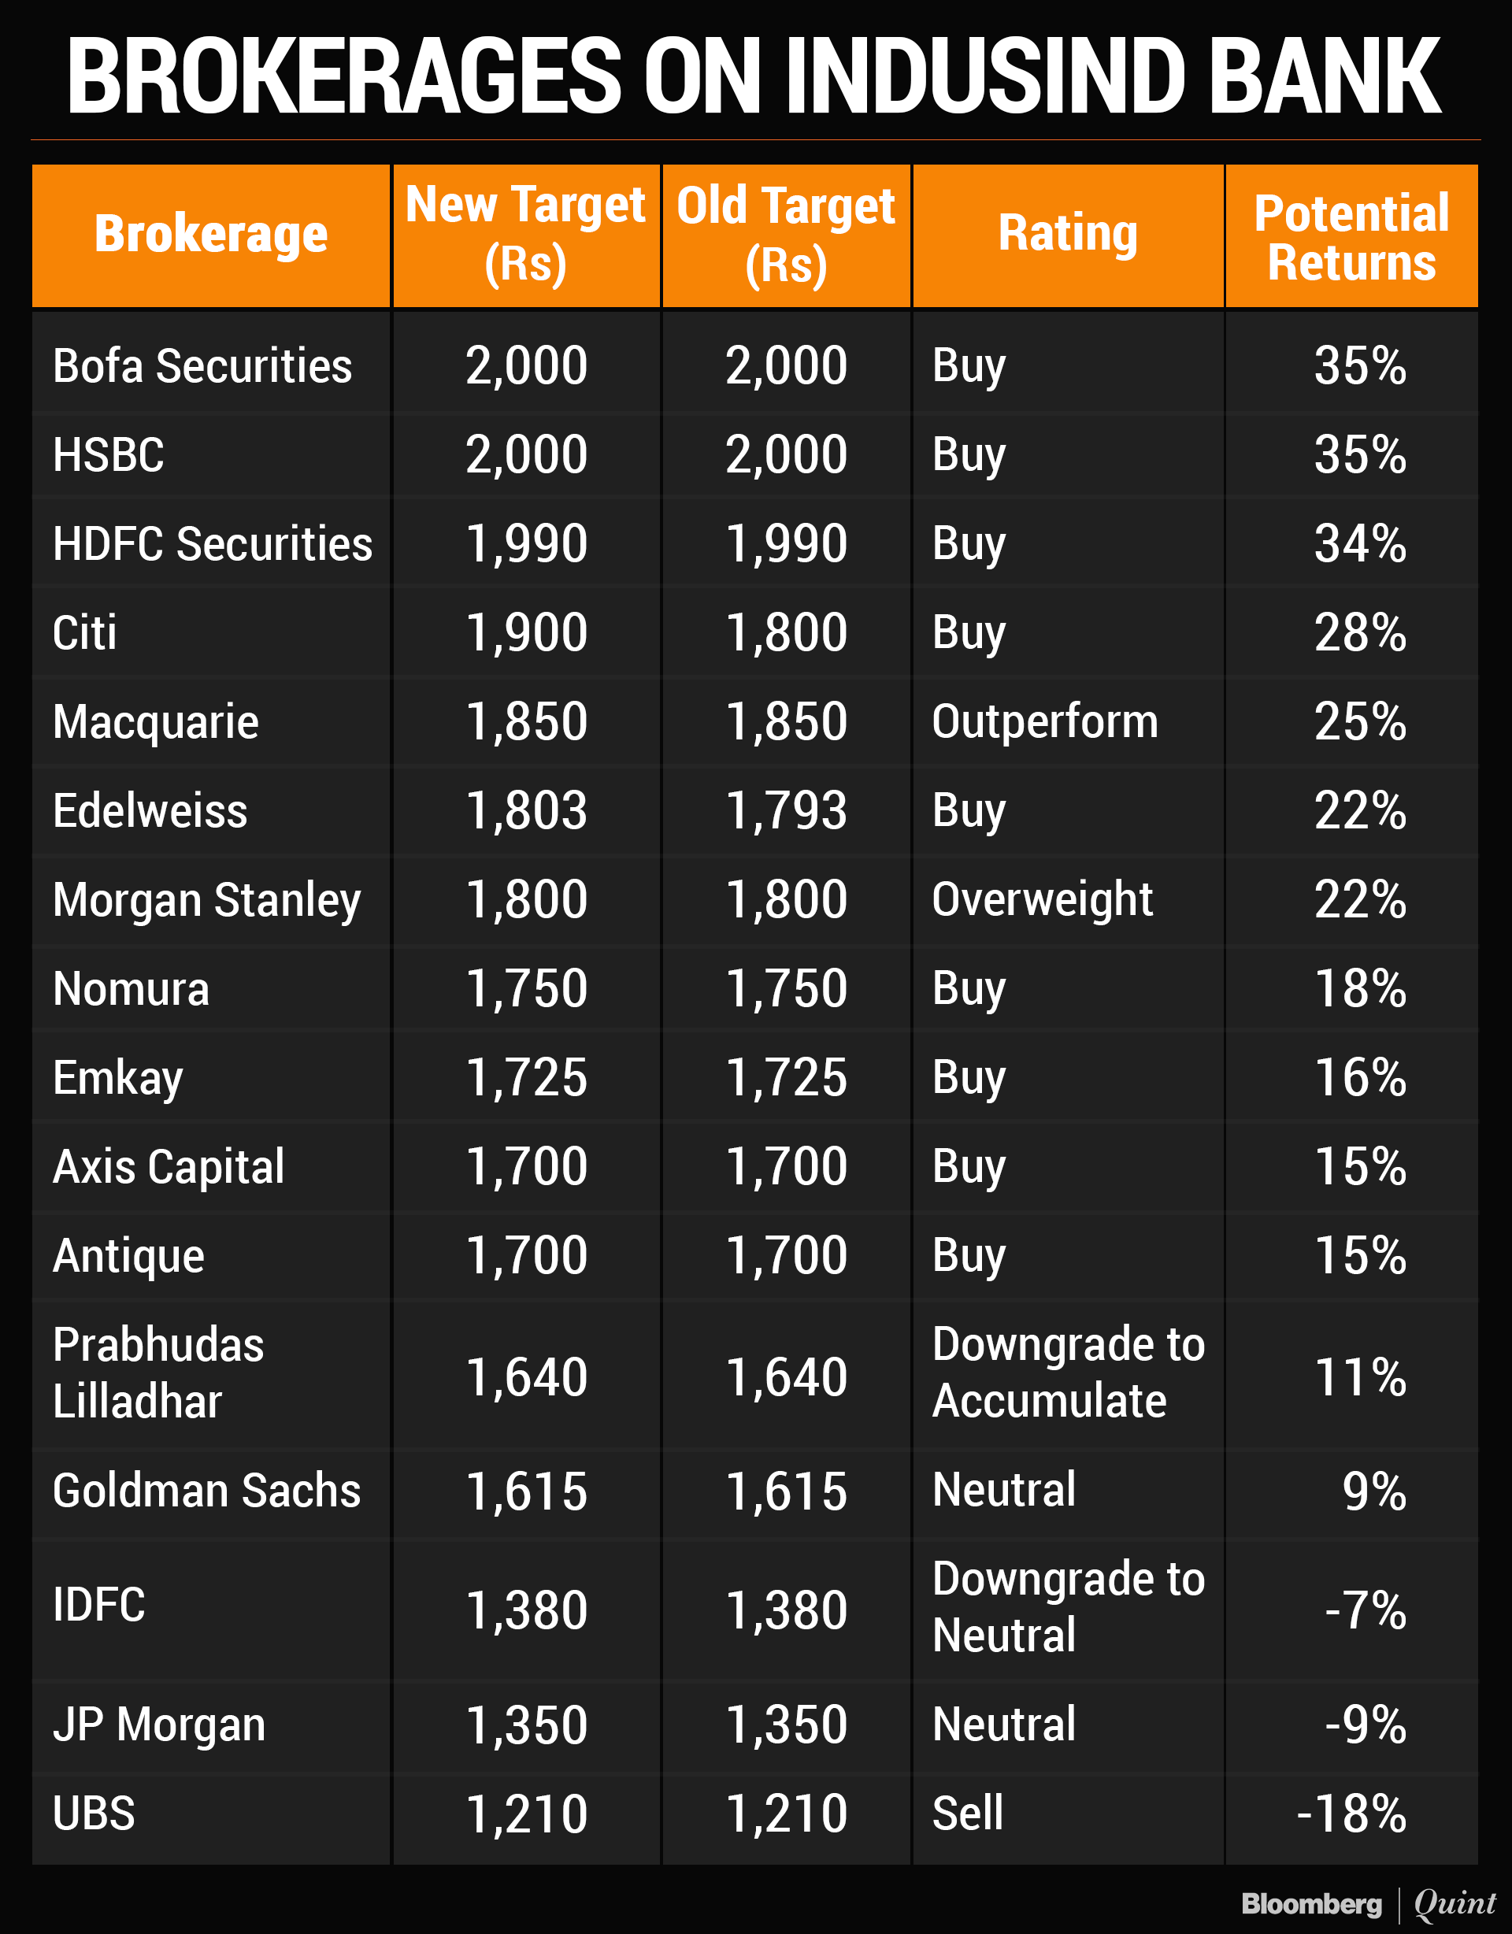Select the Old Target (Rs) header
Viewport: 1512px width, 1934px height.
[x=786, y=235]
